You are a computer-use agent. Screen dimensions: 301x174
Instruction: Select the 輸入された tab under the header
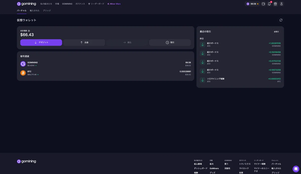click(x=35, y=11)
